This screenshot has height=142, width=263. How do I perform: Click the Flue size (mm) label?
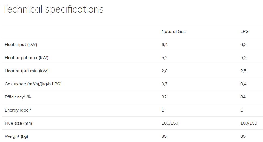pyautogui.click(x=19, y=123)
